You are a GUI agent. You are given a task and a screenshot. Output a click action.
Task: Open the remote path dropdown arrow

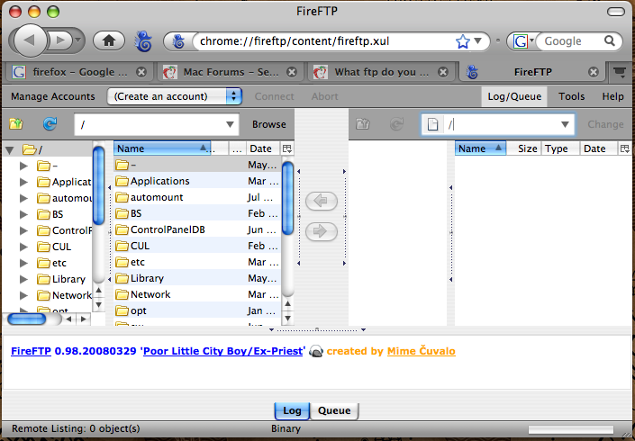point(565,124)
